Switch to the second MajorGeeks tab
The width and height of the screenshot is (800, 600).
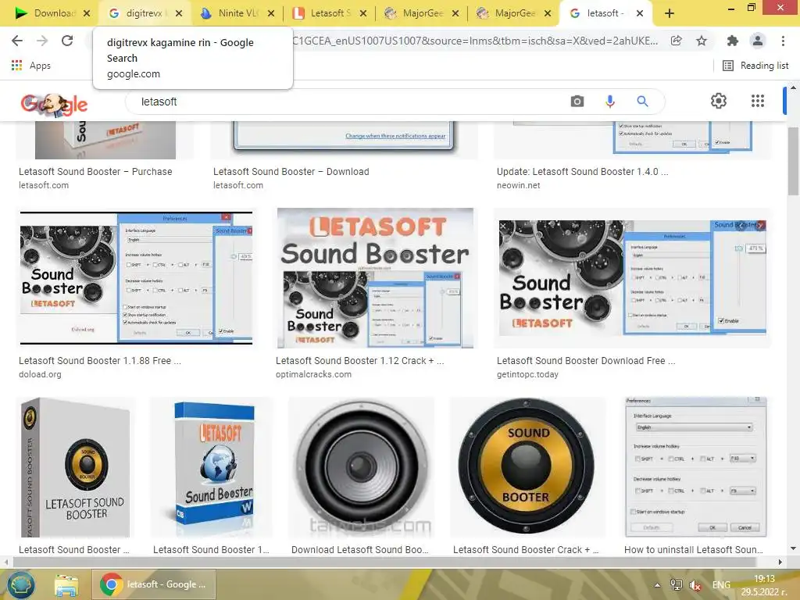pyautogui.click(x=512, y=13)
